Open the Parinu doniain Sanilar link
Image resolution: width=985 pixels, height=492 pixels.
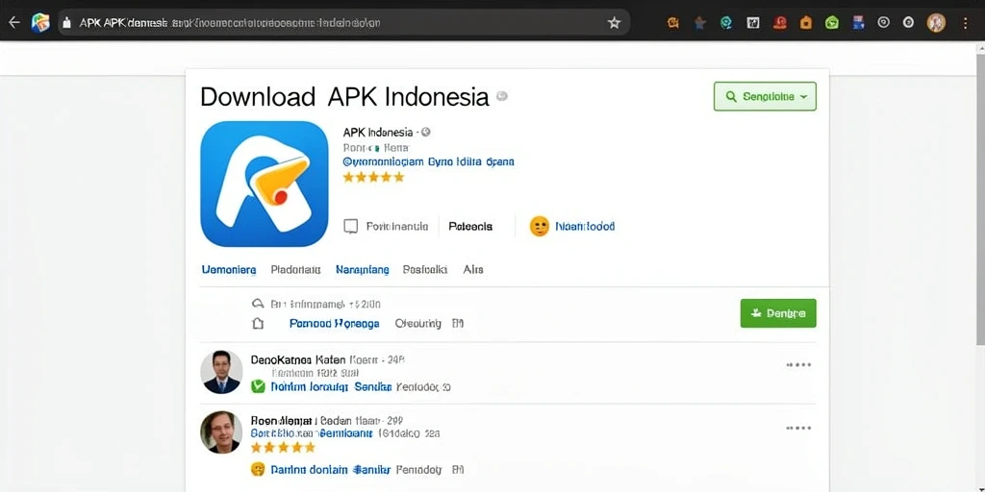[x=331, y=469]
